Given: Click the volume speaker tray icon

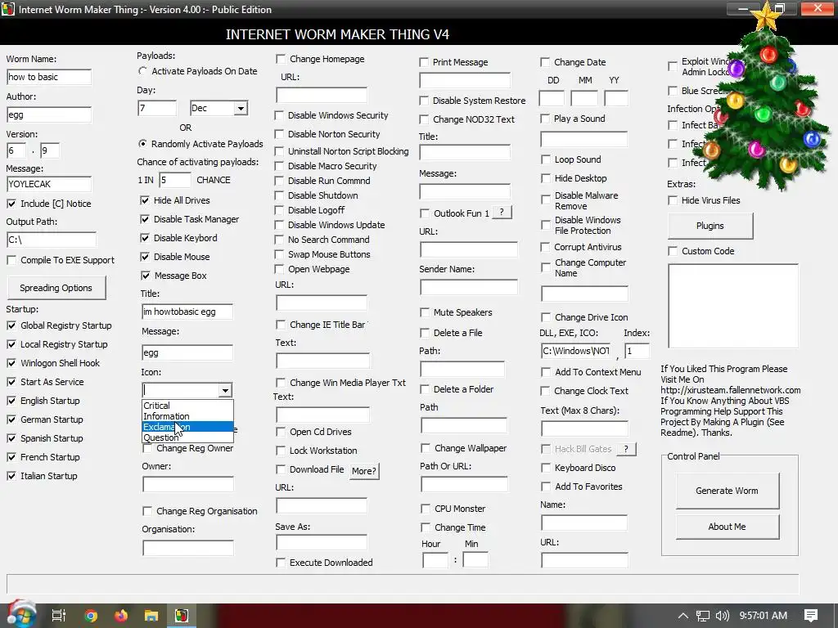Looking at the screenshot, I should coord(722,616).
